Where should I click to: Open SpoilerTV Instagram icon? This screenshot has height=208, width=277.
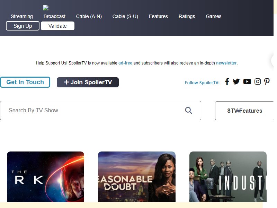[x=258, y=81]
